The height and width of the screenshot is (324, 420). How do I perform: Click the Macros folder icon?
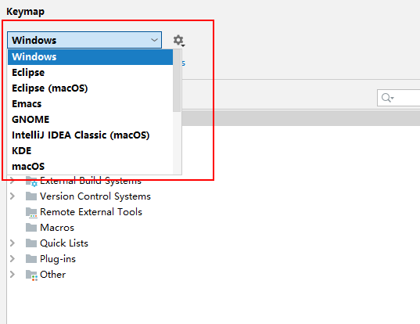click(31, 228)
